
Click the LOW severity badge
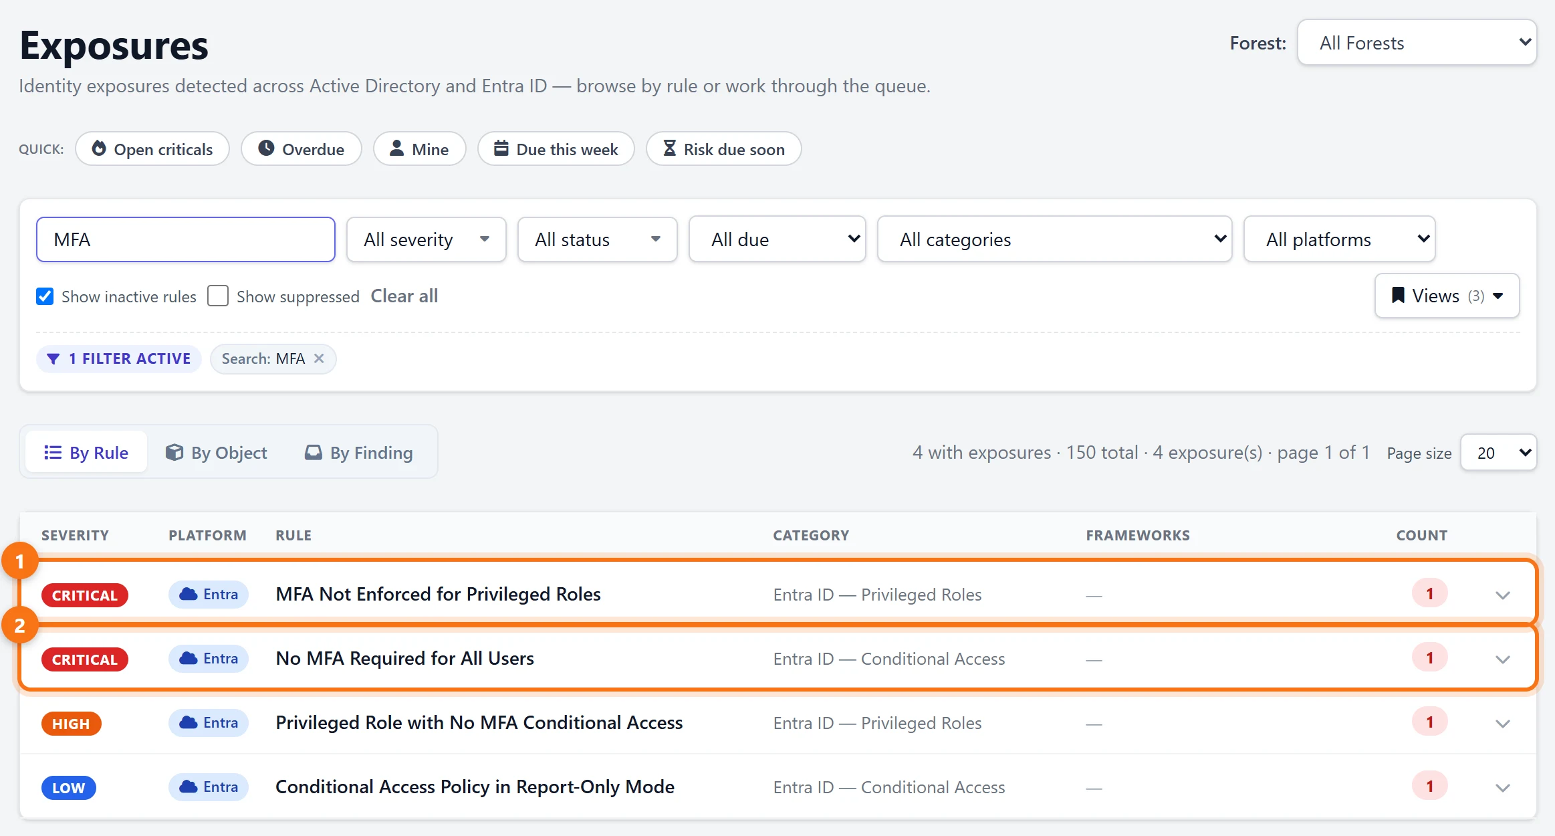[x=69, y=788]
